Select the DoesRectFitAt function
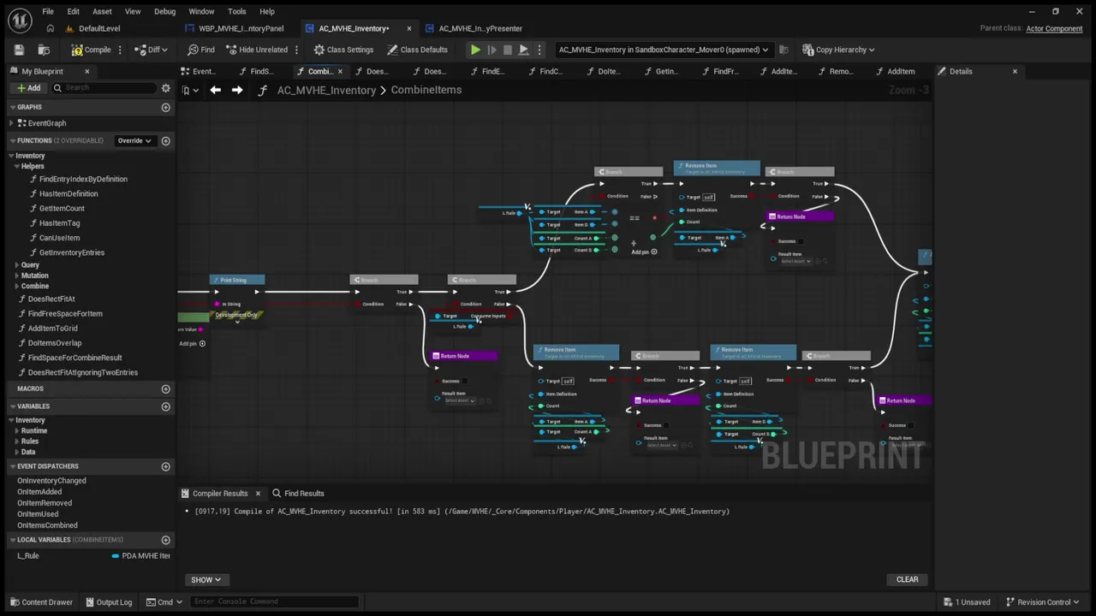The width and height of the screenshot is (1096, 616). (51, 299)
